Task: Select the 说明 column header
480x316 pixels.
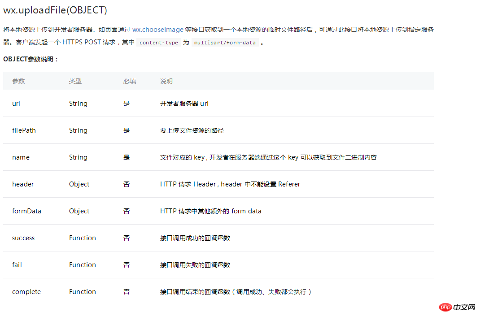Action: pyautogui.click(x=166, y=81)
